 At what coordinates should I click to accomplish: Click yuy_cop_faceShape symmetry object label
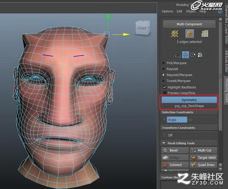(x=189, y=106)
